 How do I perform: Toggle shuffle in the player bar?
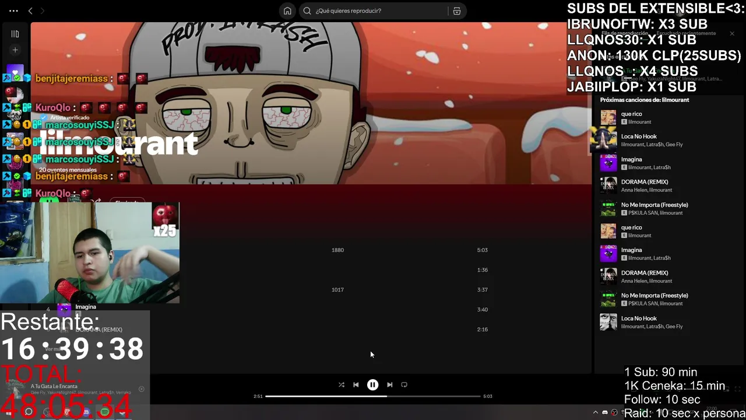point(342,384)
